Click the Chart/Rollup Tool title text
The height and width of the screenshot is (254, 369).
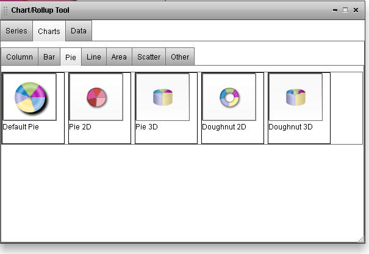tap(40, 10)
